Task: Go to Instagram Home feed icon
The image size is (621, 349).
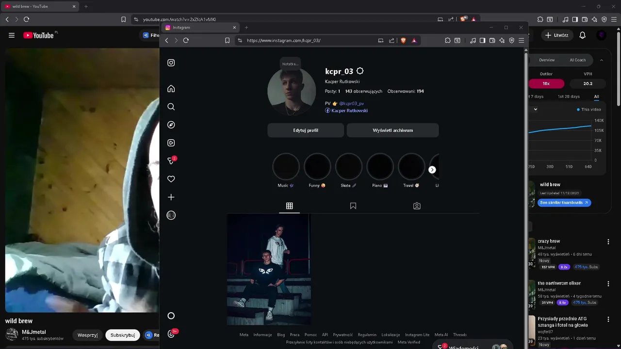Action: click(x=171, y=89)
